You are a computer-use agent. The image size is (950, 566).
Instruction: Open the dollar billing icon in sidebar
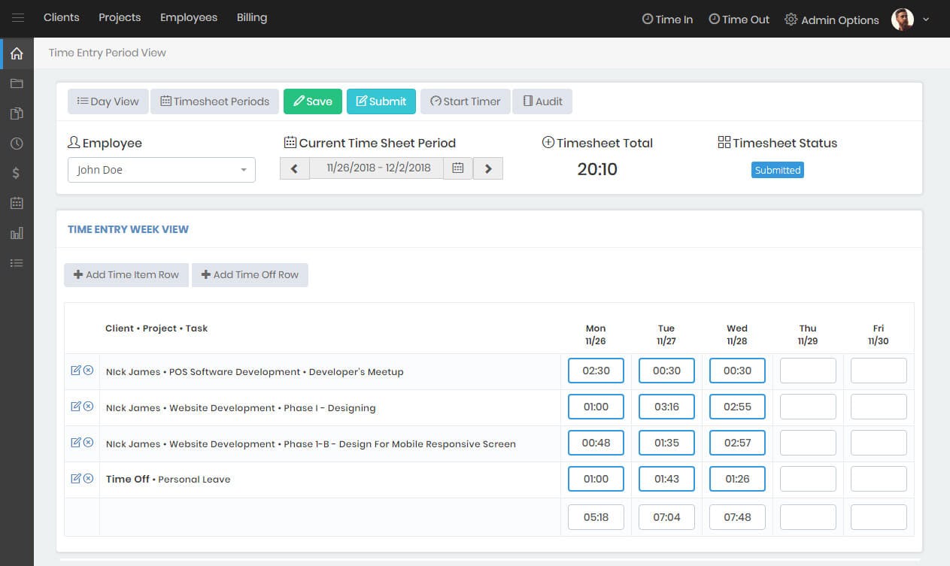click(16, 173)
